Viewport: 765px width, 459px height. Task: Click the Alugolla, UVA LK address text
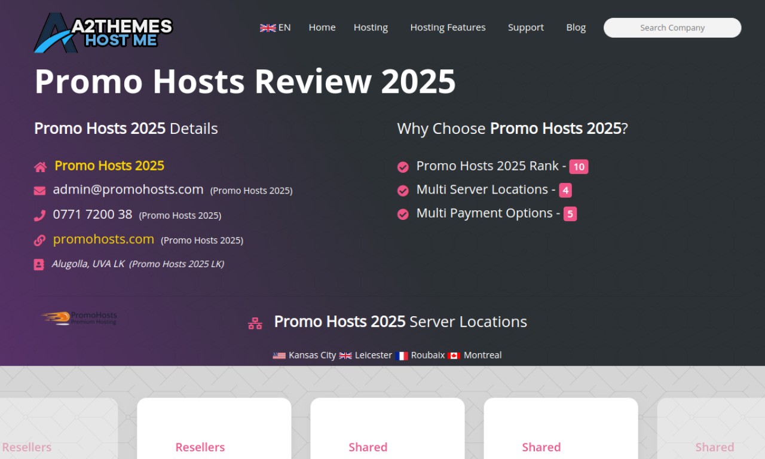(x=88, y=264)
